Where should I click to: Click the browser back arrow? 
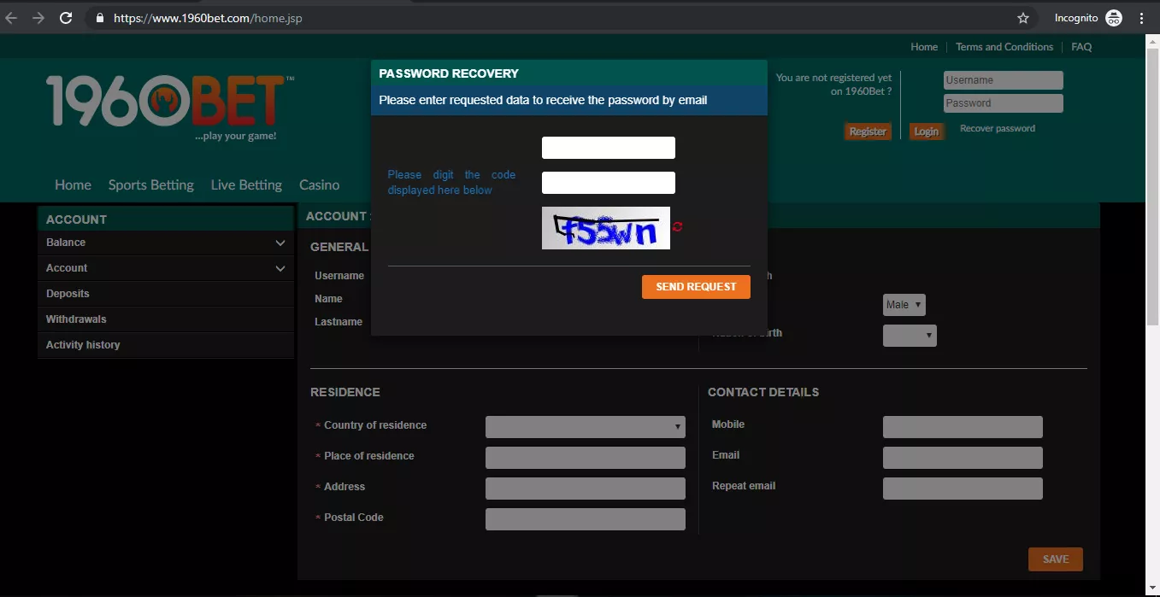click(x=11, y=17)
